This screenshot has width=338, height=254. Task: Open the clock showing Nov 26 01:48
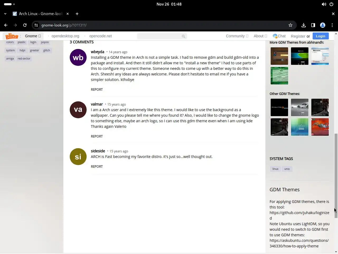169,4
